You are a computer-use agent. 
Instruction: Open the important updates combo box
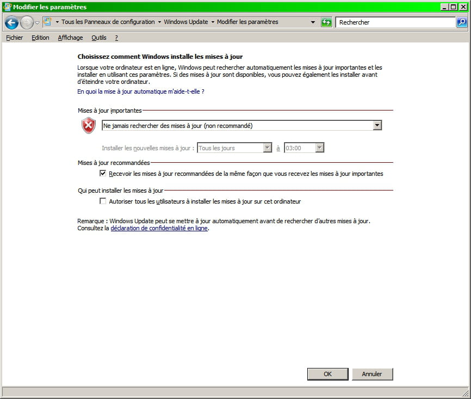(x=241, y=125)
